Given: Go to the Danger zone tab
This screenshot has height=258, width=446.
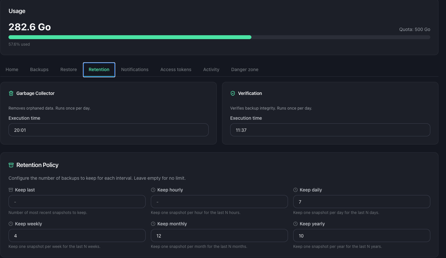Looking at the screenshot, I should (245, 69).
